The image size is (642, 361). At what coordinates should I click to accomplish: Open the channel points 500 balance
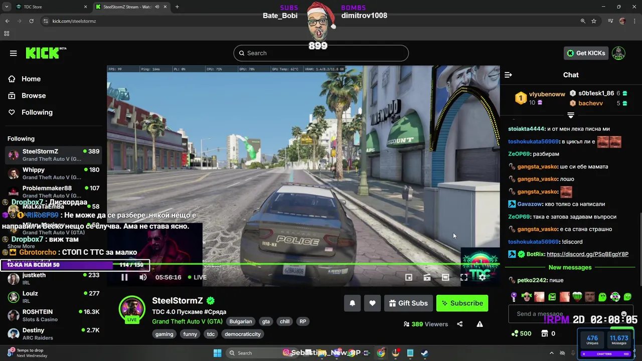coord(521,333)
